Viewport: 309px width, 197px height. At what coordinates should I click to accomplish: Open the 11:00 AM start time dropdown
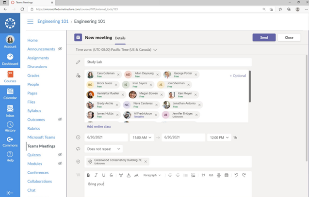coord(142,137)
